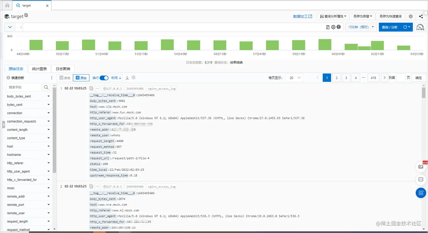Image resolution: width=428 pixels, height=233 pixels.
Task: Click the 搜索字段 search input
Action: tap(24, 87)
